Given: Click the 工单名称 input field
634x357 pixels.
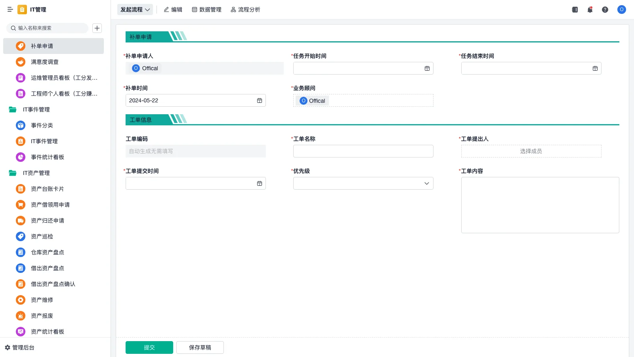Looking at the screenshot, I should [363, 151].
